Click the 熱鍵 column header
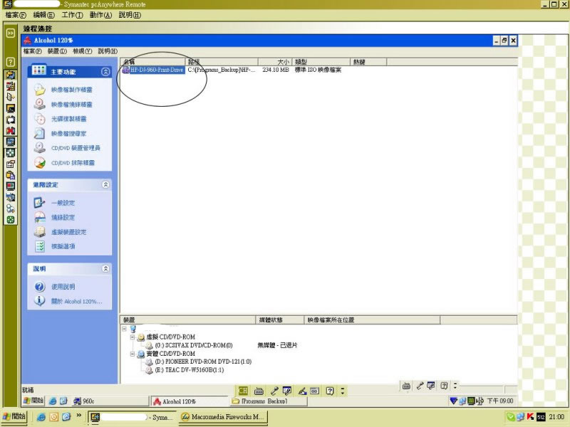 (x=368, y=62)
